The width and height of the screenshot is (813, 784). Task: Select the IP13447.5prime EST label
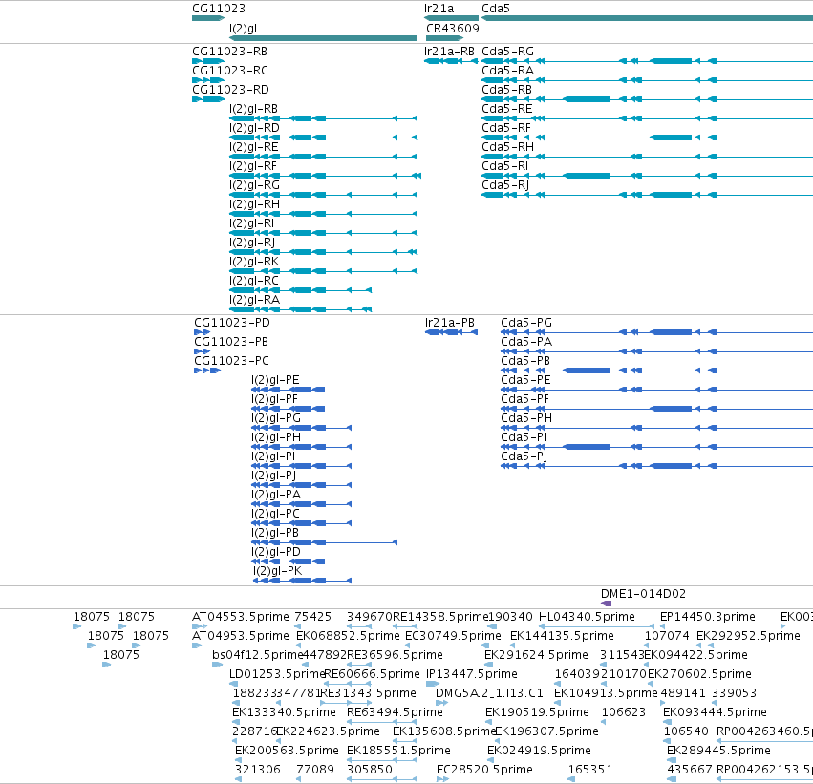(471, 674)
